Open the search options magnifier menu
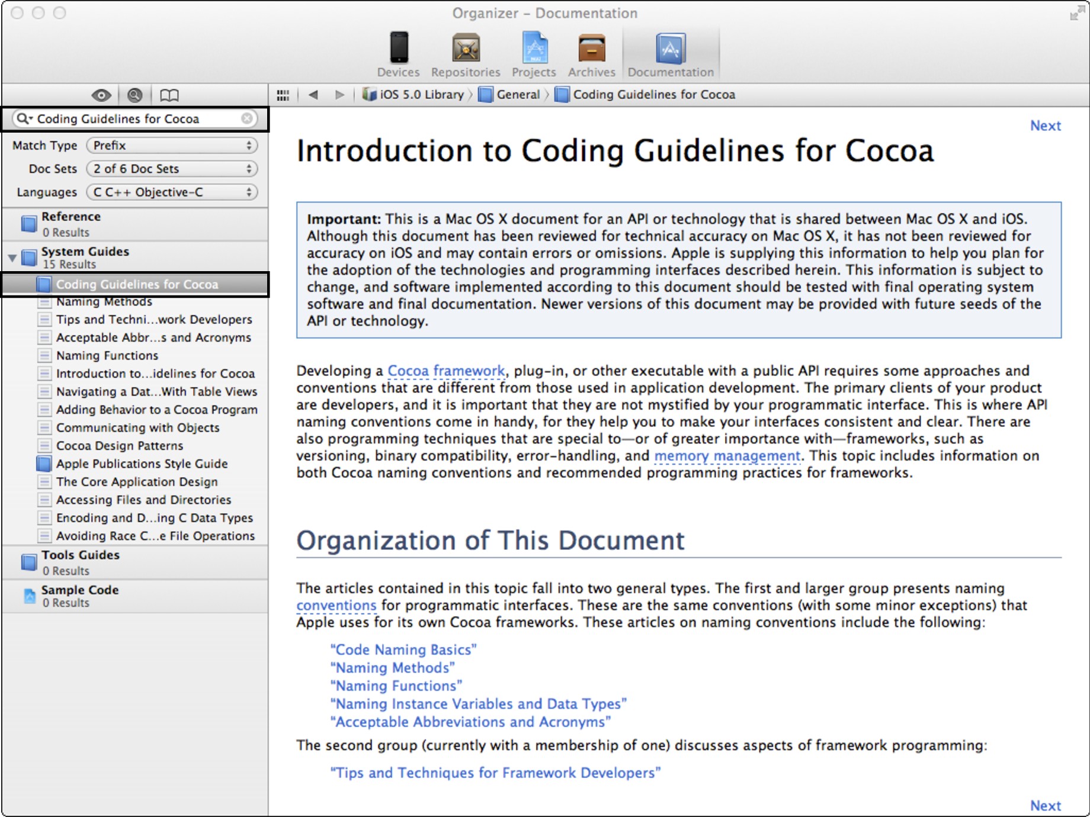Screen dimensions: 1090x817 click(x=24, y=118)
